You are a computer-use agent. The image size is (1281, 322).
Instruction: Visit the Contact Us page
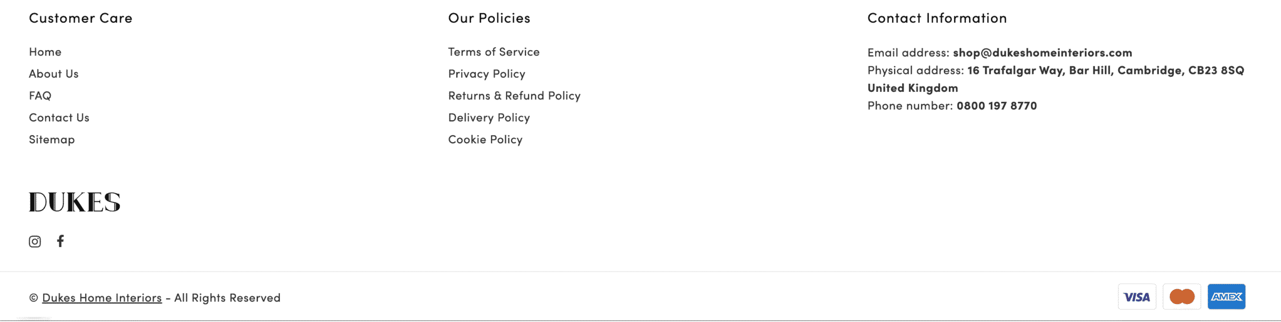click(x=59, y=118)
